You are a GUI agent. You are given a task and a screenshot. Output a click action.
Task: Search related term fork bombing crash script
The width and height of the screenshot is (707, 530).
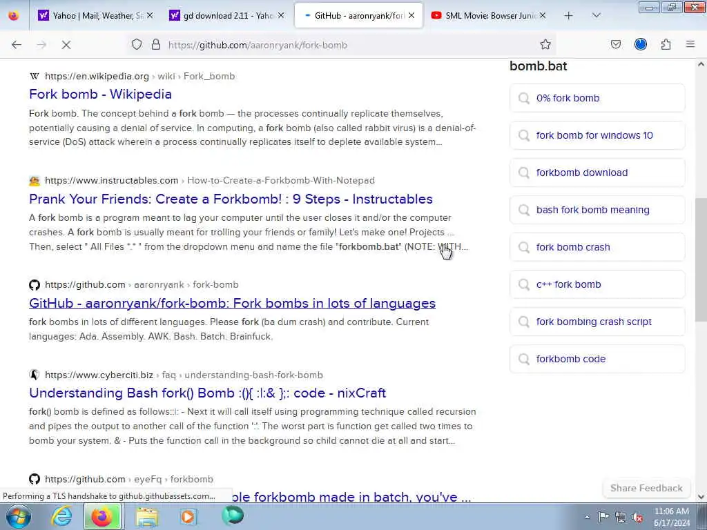(x=597, y=322)
